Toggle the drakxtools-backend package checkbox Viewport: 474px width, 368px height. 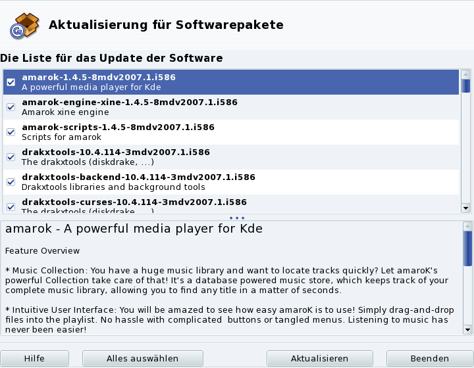click(11, 182)
